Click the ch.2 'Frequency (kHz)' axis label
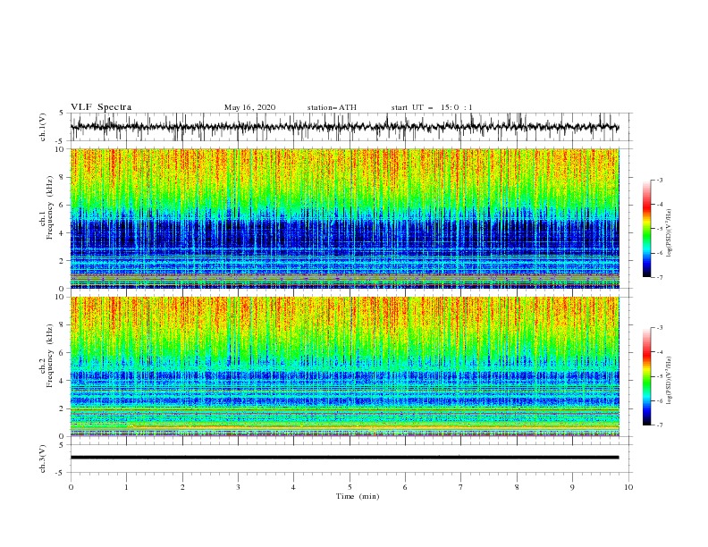The height and width of the screenshot is (547, 708). (49, 356)
